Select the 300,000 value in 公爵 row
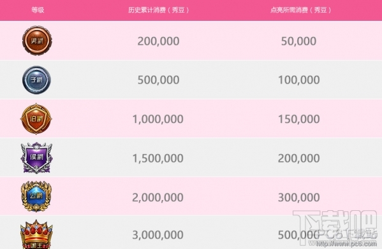 pos(299,197)
